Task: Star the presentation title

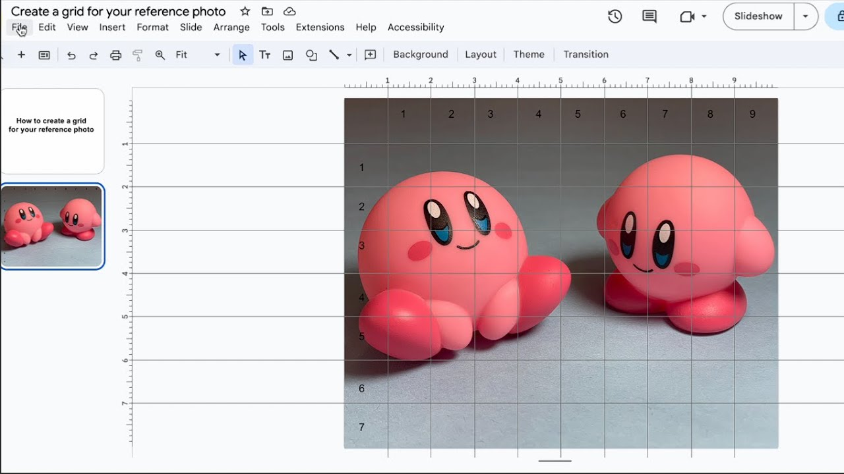Action: [x=245, y=11]
